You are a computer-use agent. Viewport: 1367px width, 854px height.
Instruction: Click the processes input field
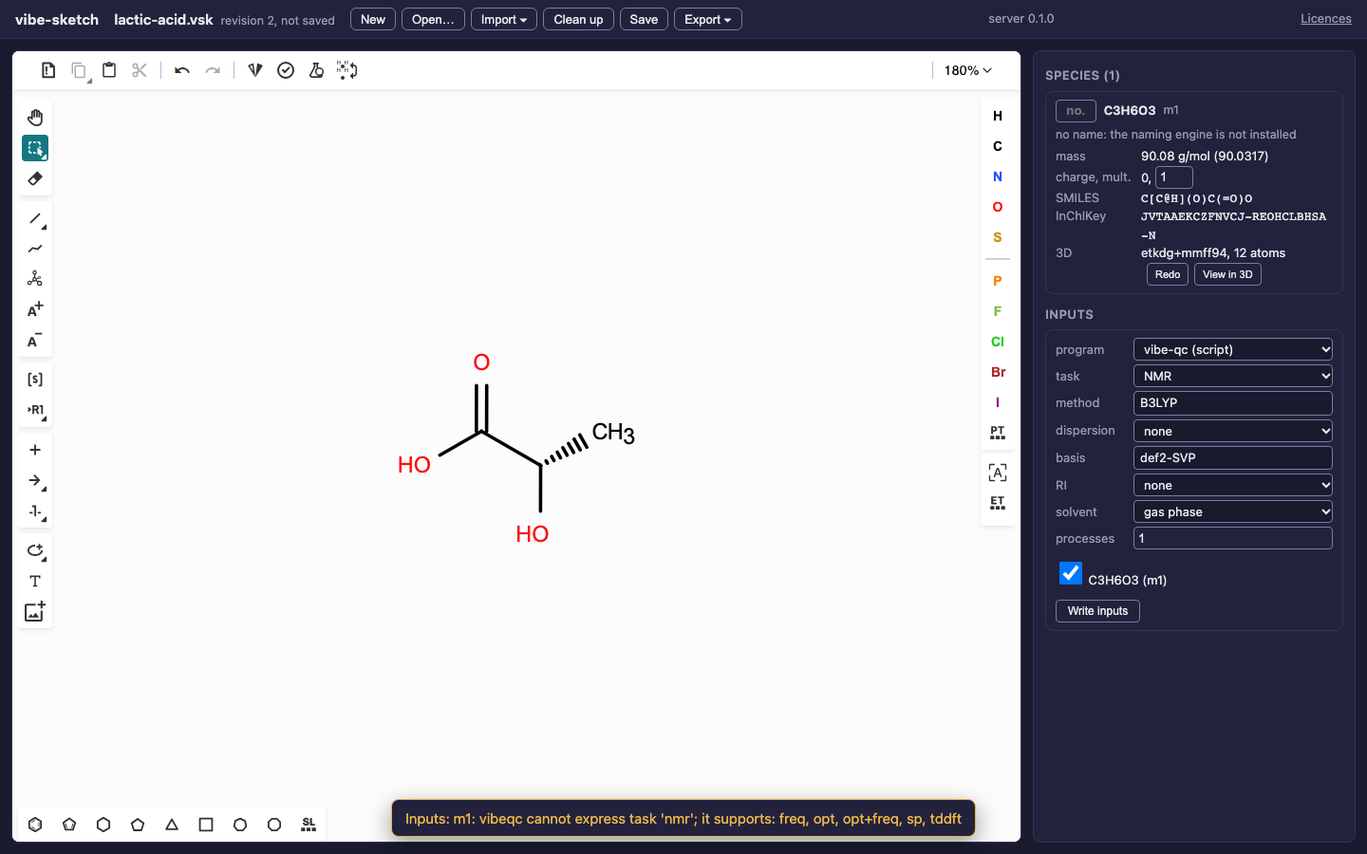1233,538
